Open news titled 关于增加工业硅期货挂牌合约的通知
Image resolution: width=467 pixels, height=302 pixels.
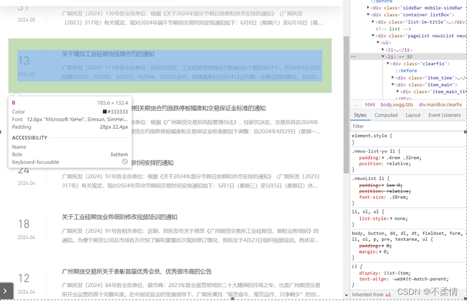[108, 54]
